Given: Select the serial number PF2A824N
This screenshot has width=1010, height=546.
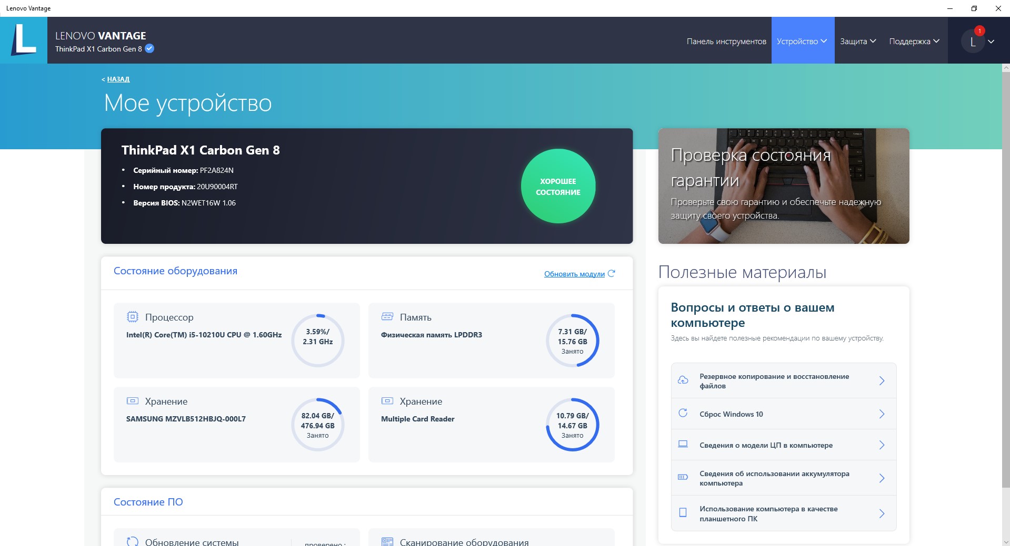Looking at the screenshot, I should [x=216, y=170].
